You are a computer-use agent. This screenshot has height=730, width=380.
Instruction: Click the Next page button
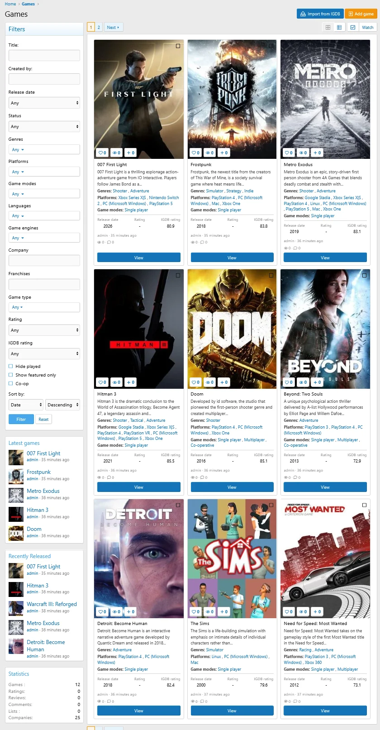[x=113, y=27]
